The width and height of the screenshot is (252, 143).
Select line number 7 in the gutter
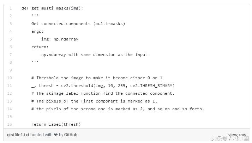(11, 55)
